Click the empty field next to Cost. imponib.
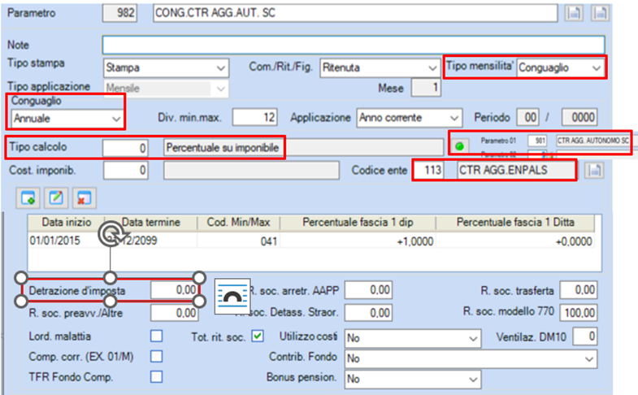The width and height of the screenshot is (638, 395). coord(251,170)
